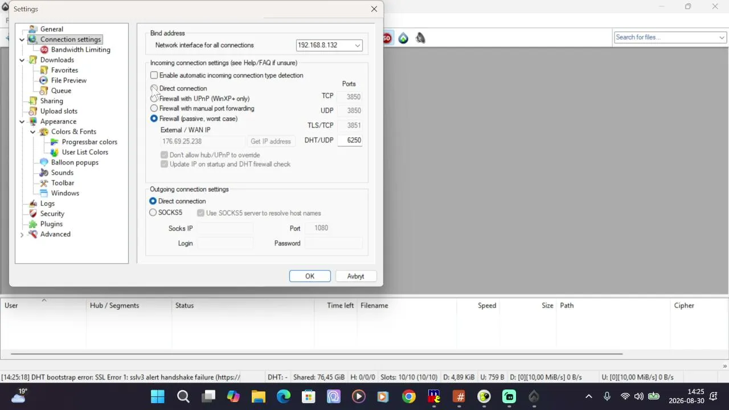Click the Advanced settings tree icon

pos(33,234)
